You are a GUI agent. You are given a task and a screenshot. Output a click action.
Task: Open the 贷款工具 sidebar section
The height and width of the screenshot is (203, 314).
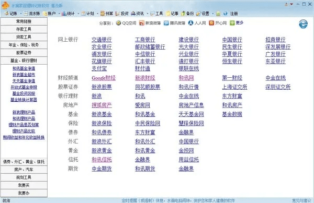click(x=24, y=37)
